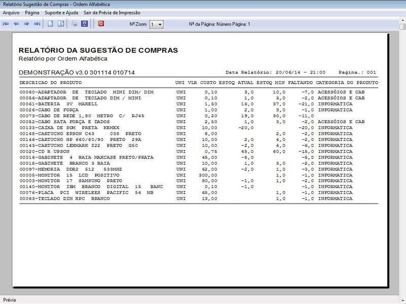
Task: Click row 00146-CARTUCHO HP 660/80/90
Action: [x=186, y=140]
